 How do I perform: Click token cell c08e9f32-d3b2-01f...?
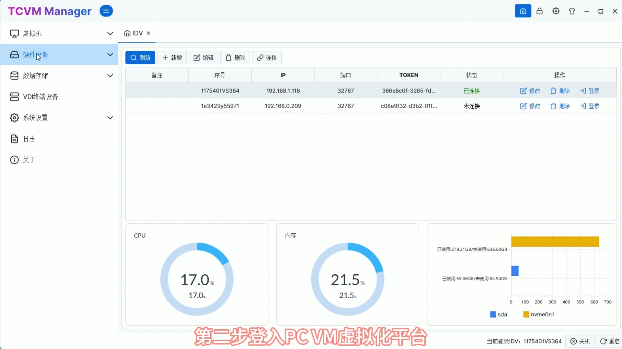(x=409, y=106)
